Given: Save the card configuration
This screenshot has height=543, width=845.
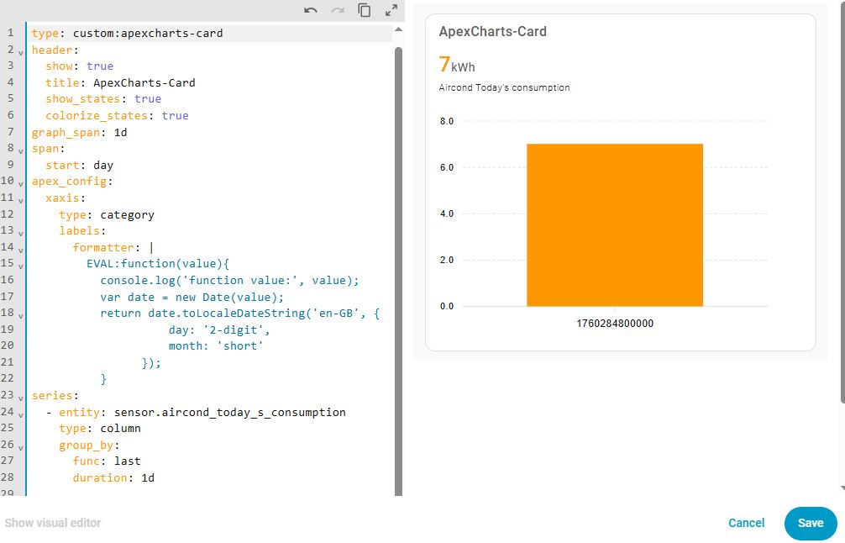Looking at the screenshot, I should pyautogui.click(x=811, y=523).
